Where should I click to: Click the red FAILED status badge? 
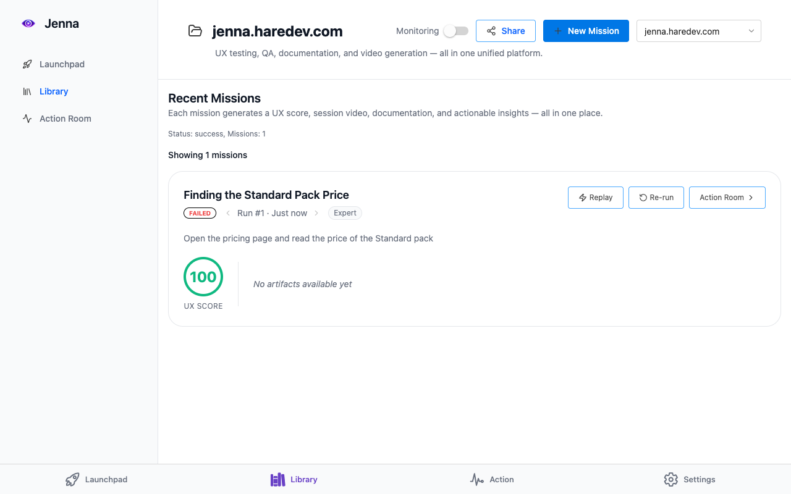200,213
